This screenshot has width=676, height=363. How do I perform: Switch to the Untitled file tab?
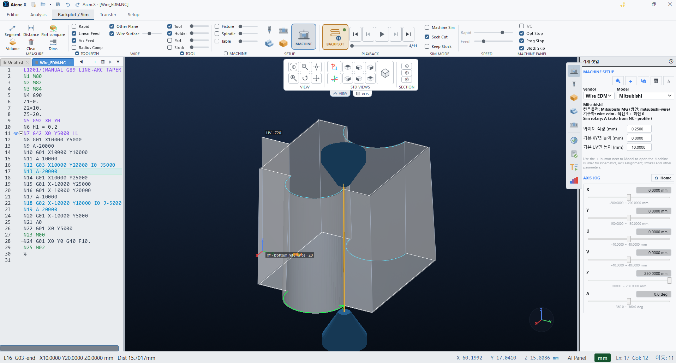click(16, 62)
